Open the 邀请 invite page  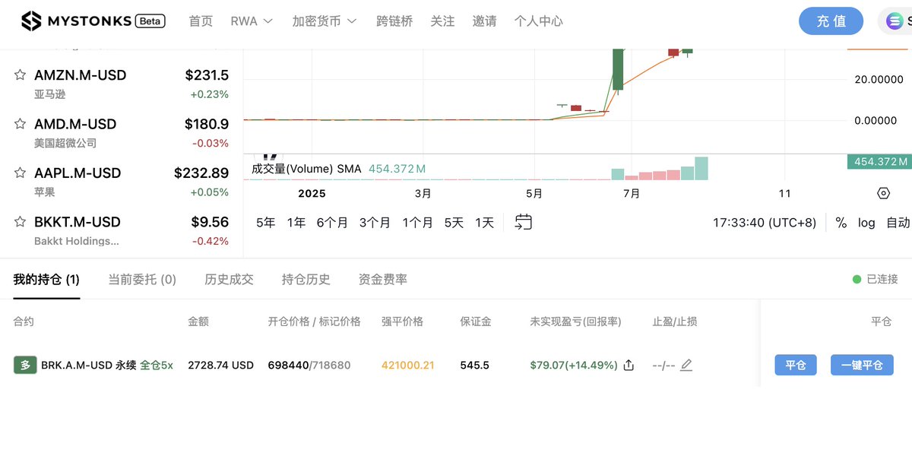click(484, 21)
